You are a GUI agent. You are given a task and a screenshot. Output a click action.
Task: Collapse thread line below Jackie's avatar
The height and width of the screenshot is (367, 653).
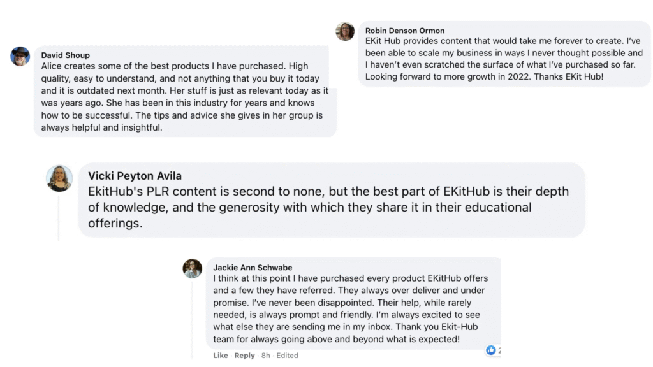(193, 319)
